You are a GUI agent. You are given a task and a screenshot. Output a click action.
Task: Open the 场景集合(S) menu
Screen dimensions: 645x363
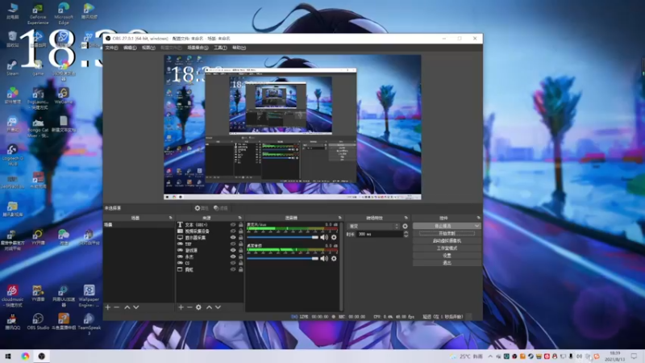[198, 48]
